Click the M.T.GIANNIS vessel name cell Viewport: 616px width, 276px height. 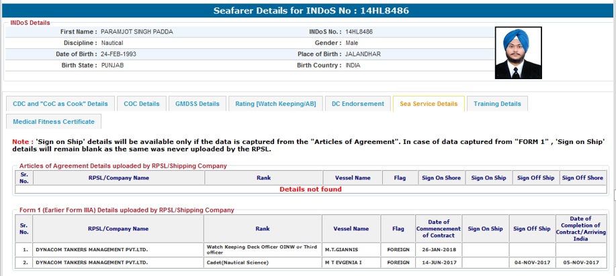[351, 250]
